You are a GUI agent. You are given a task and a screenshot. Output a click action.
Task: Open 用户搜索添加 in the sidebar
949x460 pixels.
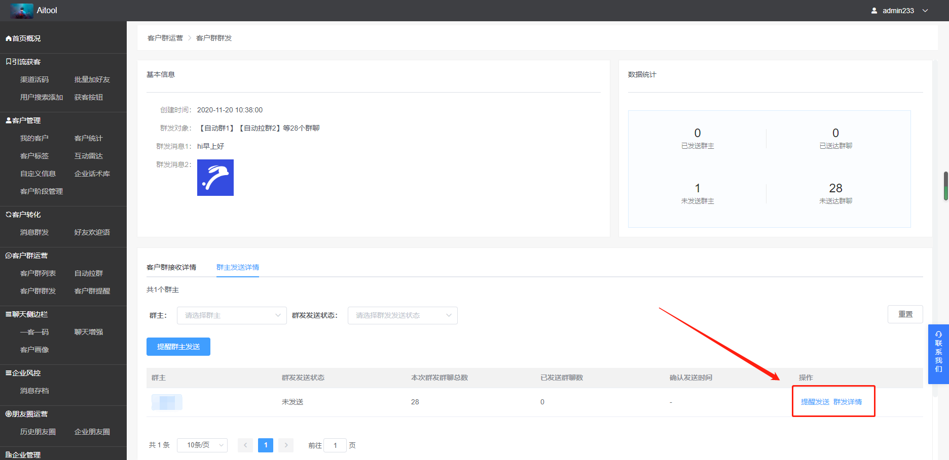click(42, 97)
